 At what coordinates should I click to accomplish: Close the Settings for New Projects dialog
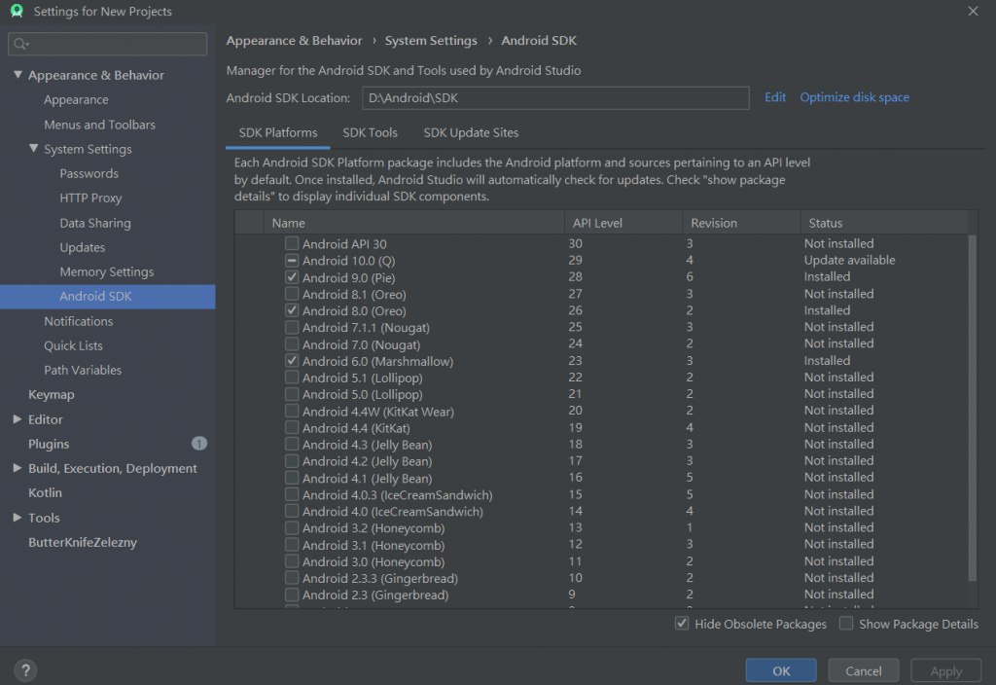click(x=973, y=12)
